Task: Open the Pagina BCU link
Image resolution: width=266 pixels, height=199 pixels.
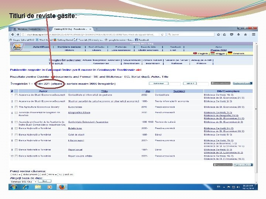Action: [x=218, y=50]
